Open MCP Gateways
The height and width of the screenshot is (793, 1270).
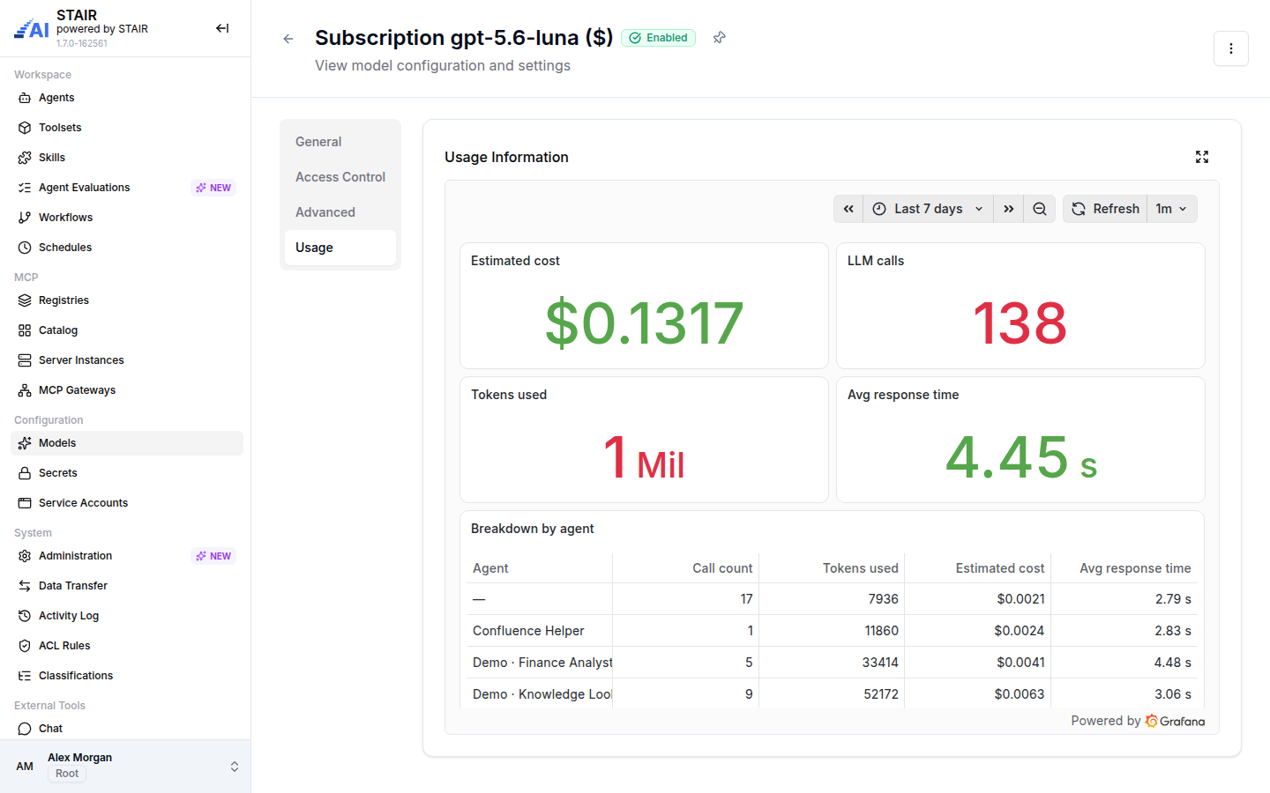pos(127,390)
